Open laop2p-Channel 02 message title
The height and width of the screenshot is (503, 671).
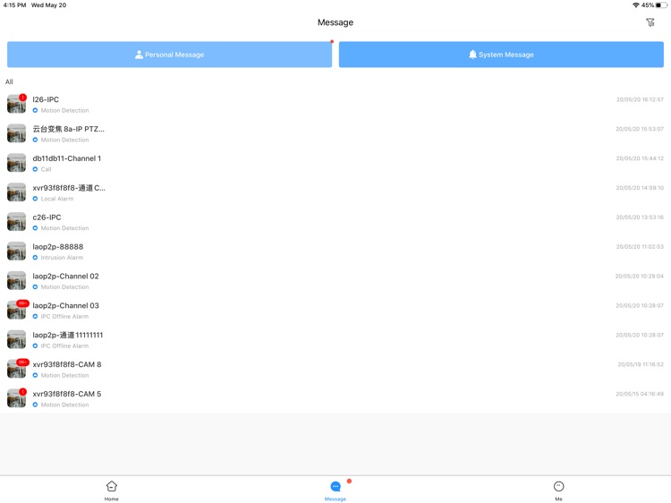tap(66, 277)
